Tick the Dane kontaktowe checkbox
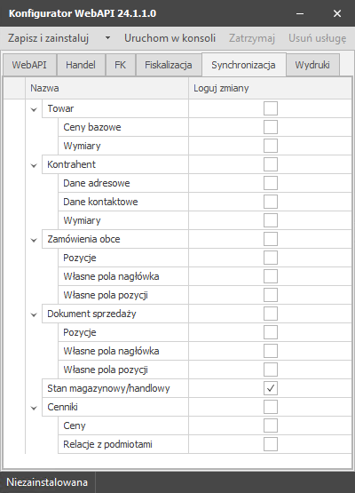This screenshot has width=355, height=493. tap(271, 202)
